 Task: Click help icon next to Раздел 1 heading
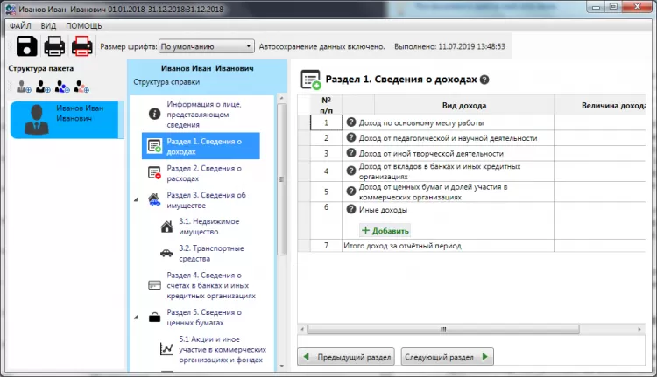tap(484, 80)
